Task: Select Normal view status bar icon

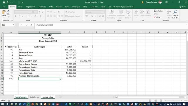Action: (150, 101)
